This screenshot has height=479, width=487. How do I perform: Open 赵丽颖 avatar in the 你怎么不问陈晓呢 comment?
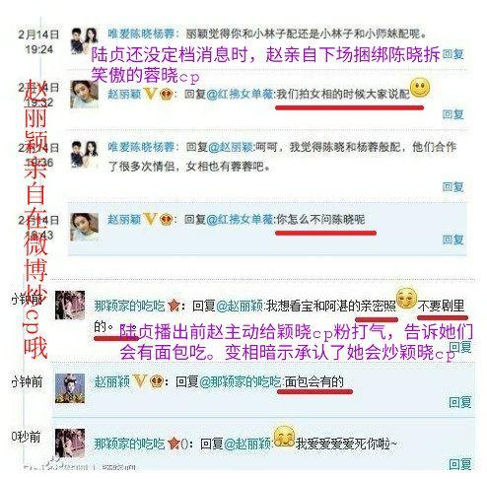85,227
